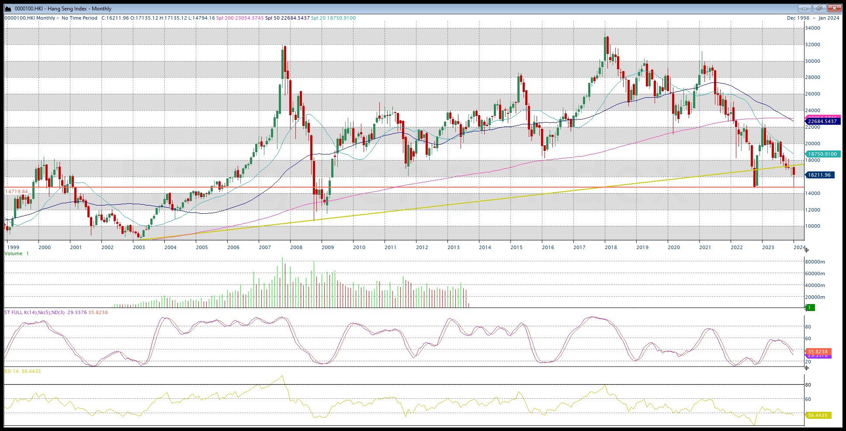Close the Hang Seng Index chart window

click(x=834, y=8)
